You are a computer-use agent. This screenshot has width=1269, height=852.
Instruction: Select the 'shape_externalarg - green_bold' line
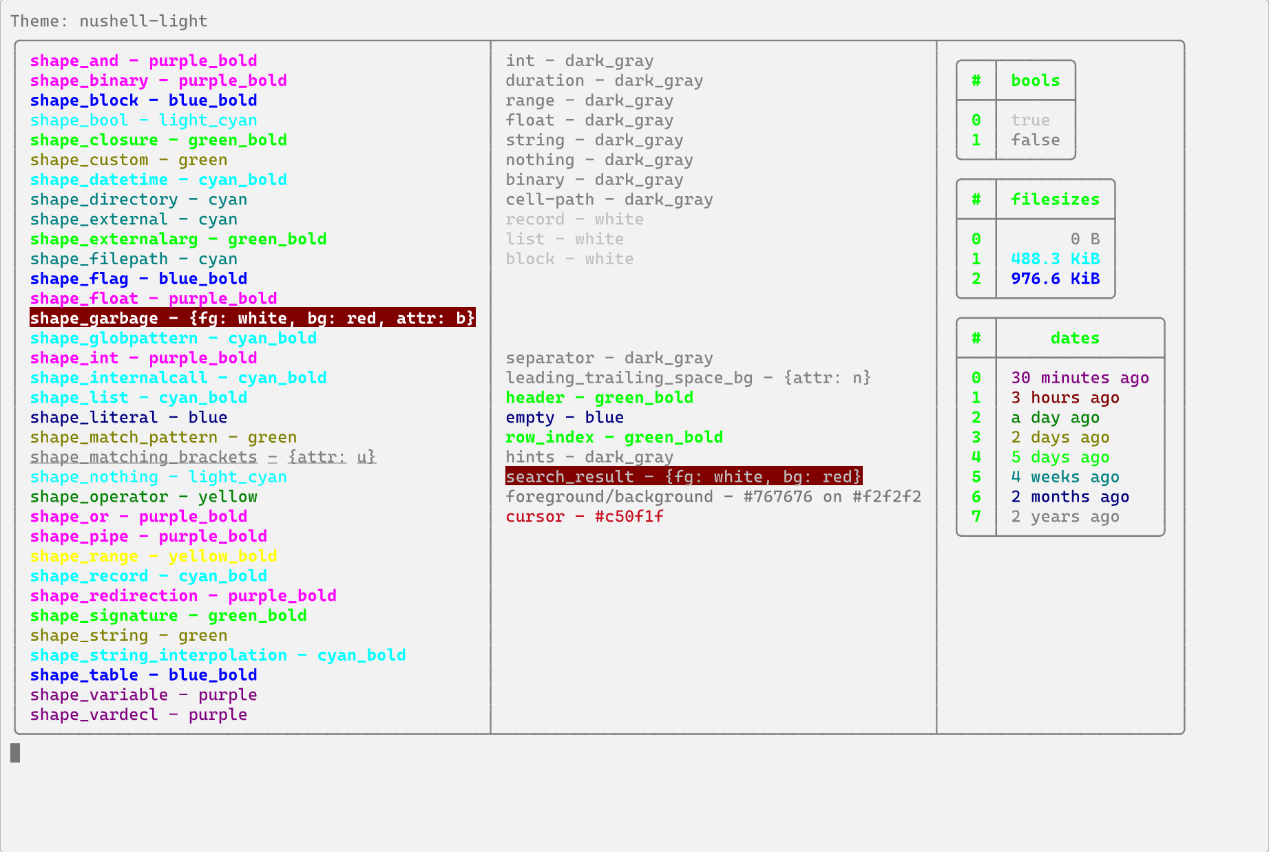click(178, 239)
